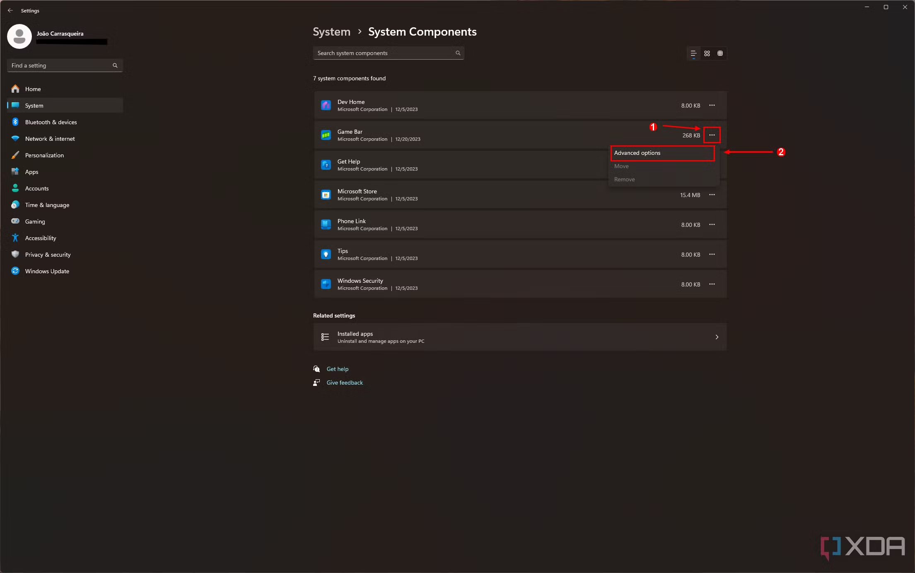Expand the Installed apps chevron

[x=717, y=337]
